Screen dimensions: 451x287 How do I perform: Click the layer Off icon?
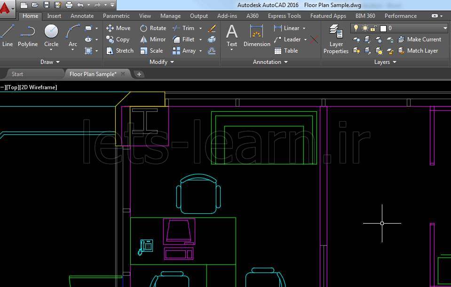coord(356,39)
